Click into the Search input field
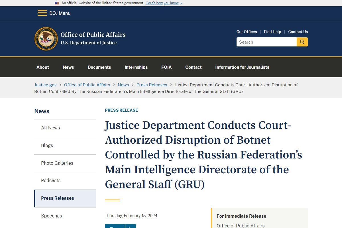Image resolution: width=342 pixels, height=228 pixels. [266, 42]
